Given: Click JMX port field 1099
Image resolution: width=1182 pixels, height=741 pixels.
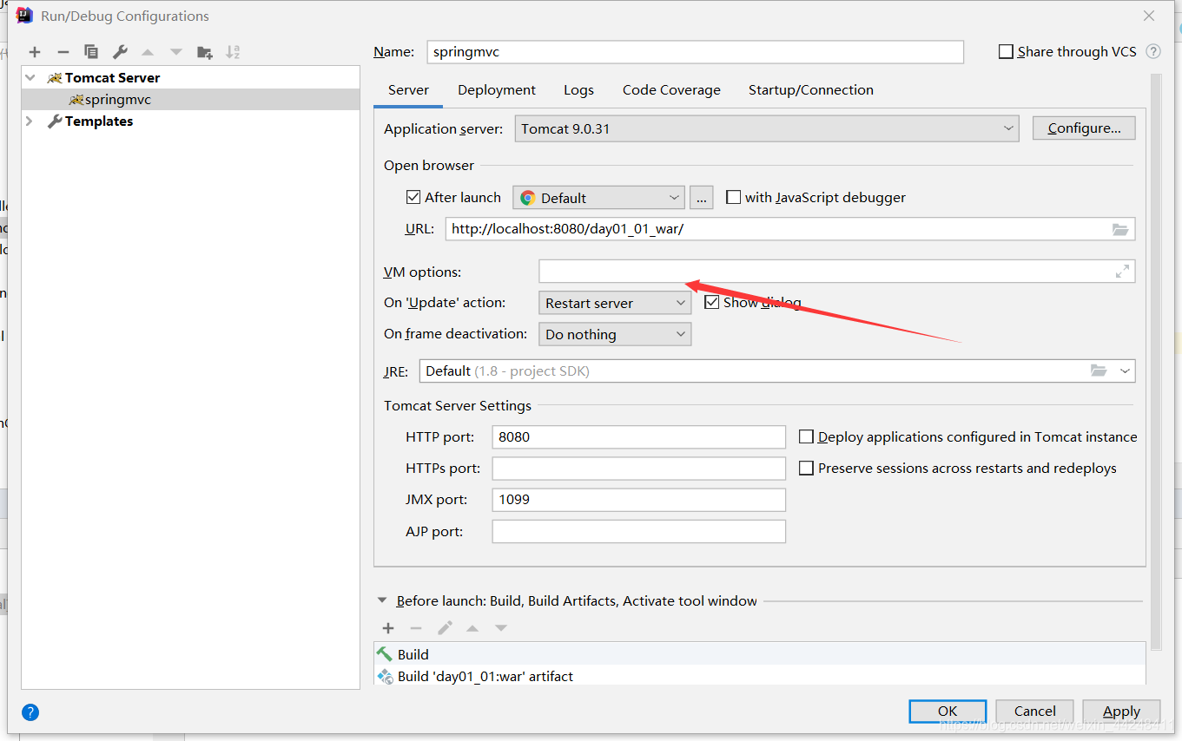Looking at the screenshot, I should tap(638, 500).
